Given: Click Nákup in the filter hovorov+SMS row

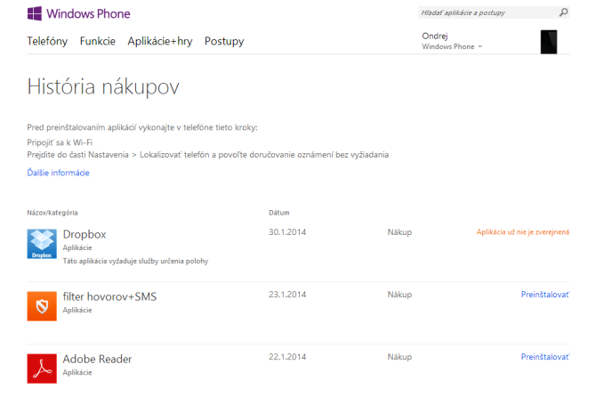Looking at the screenshot, I should point(399,295).
